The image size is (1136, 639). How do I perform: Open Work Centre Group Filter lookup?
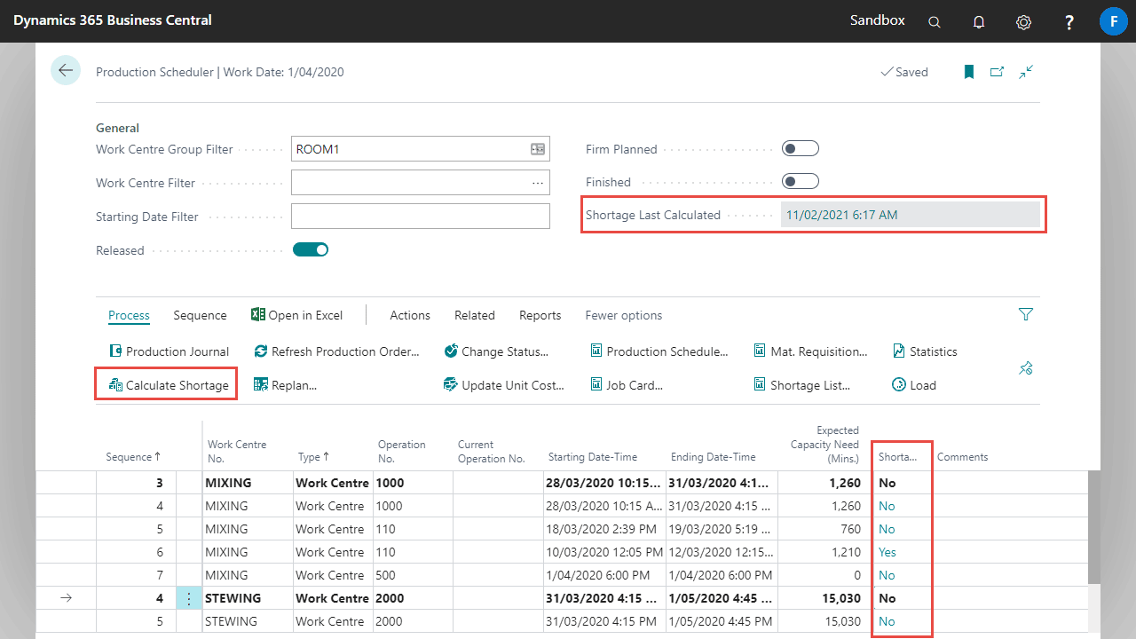point(538,149)
